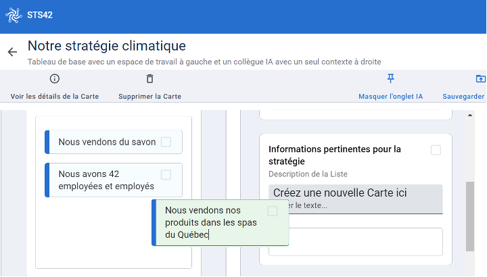This screenshot has height=277, width=487.
Task: Click the trash icon to delete the card
Action: tap(149, 79)
